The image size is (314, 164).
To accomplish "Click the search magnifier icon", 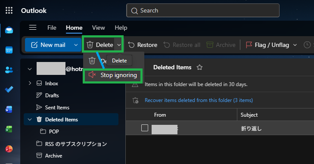I will pyautogui.click(x=134, y=11).
